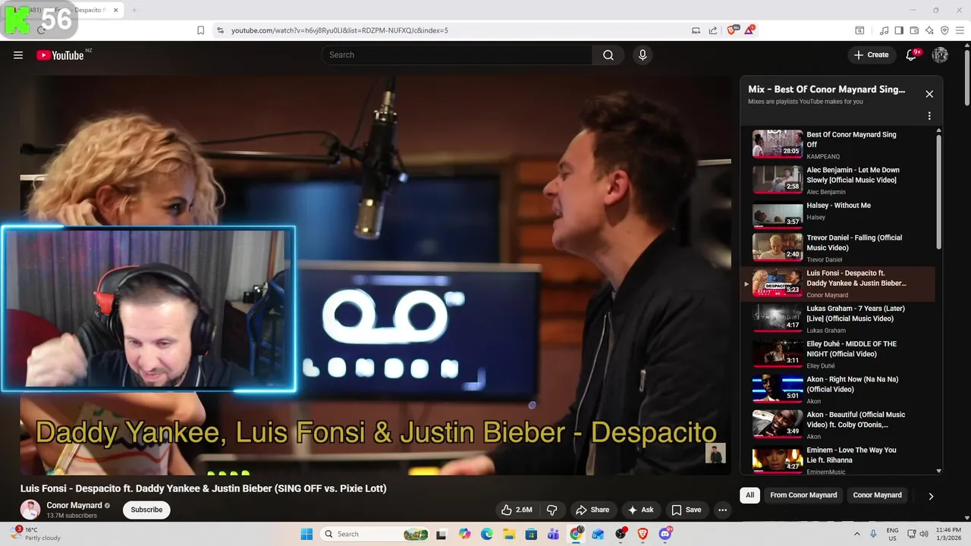971x546 pixels.
Task: Select the All filter chip
Action: tap(749, 495)
